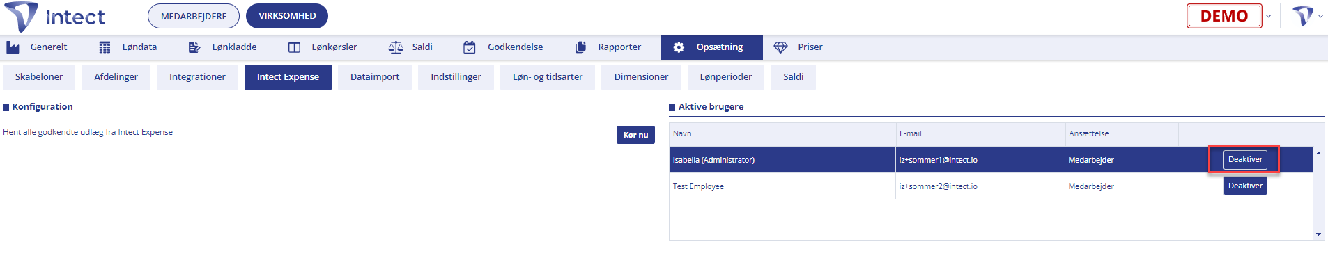Select the Lønkørsler panel icon
1328x253 pixels.
pos(294,47)
